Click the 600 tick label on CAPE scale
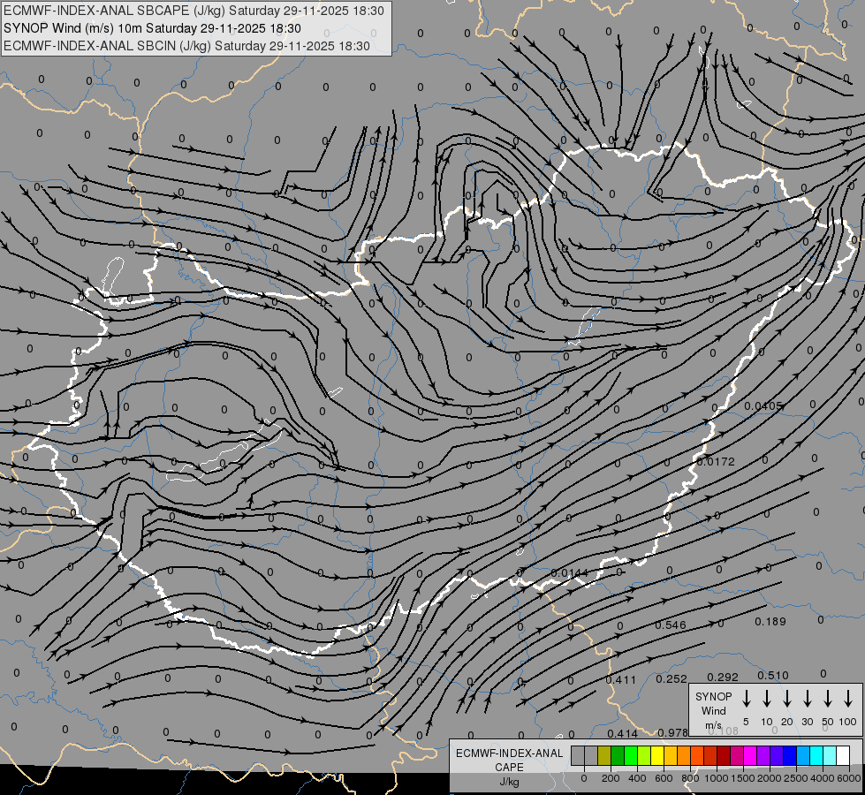The image size is (865, 795). click(x=664, y=778)
